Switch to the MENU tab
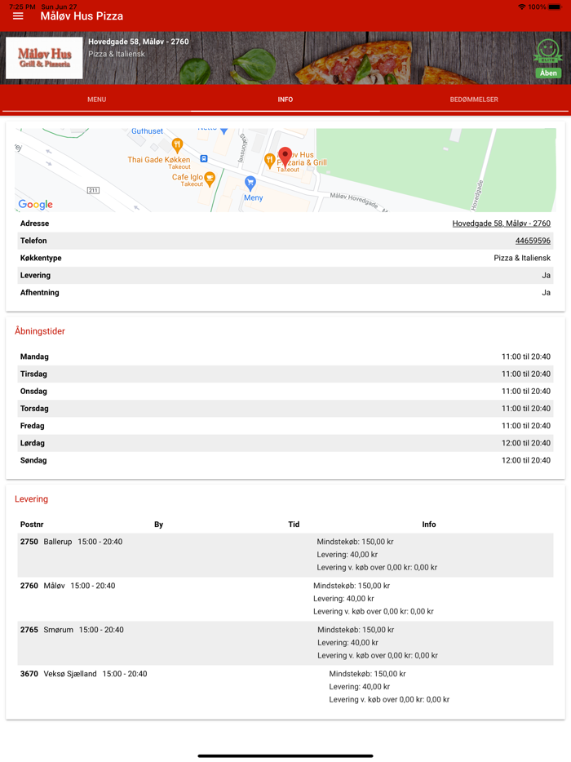Image resolution: width=571 pixels, height=762 pixels. 97,100
